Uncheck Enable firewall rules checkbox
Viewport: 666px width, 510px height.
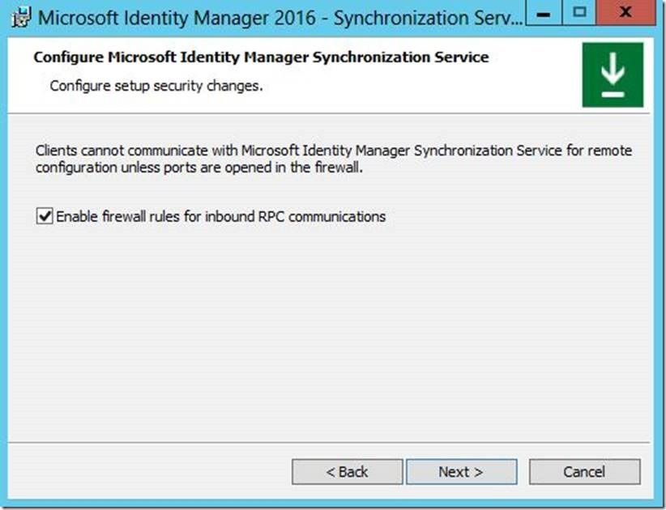coord(44,217)
